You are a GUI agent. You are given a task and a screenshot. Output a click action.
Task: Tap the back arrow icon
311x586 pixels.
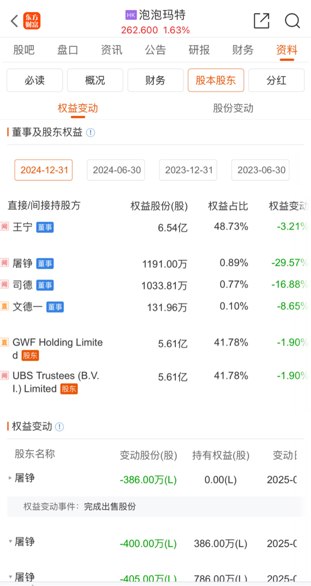coord(14,21)
